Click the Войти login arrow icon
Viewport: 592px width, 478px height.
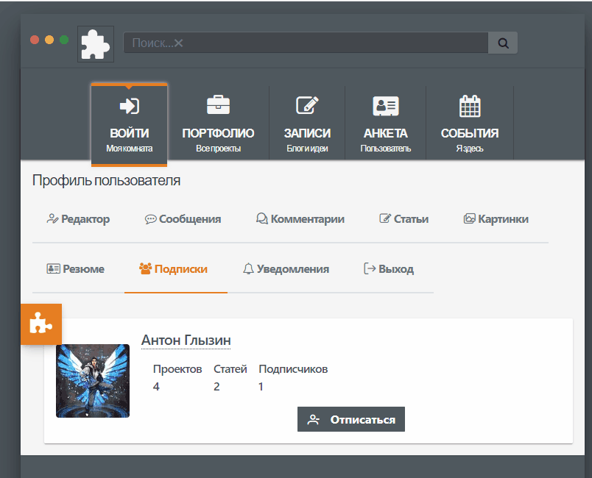pos(129,106)
